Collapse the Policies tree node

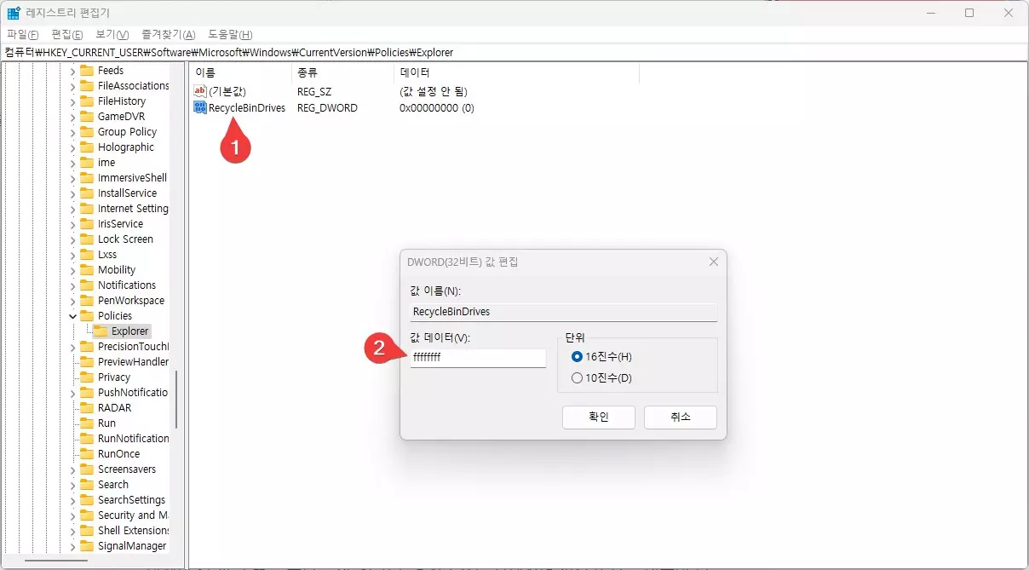click(72, 315)
